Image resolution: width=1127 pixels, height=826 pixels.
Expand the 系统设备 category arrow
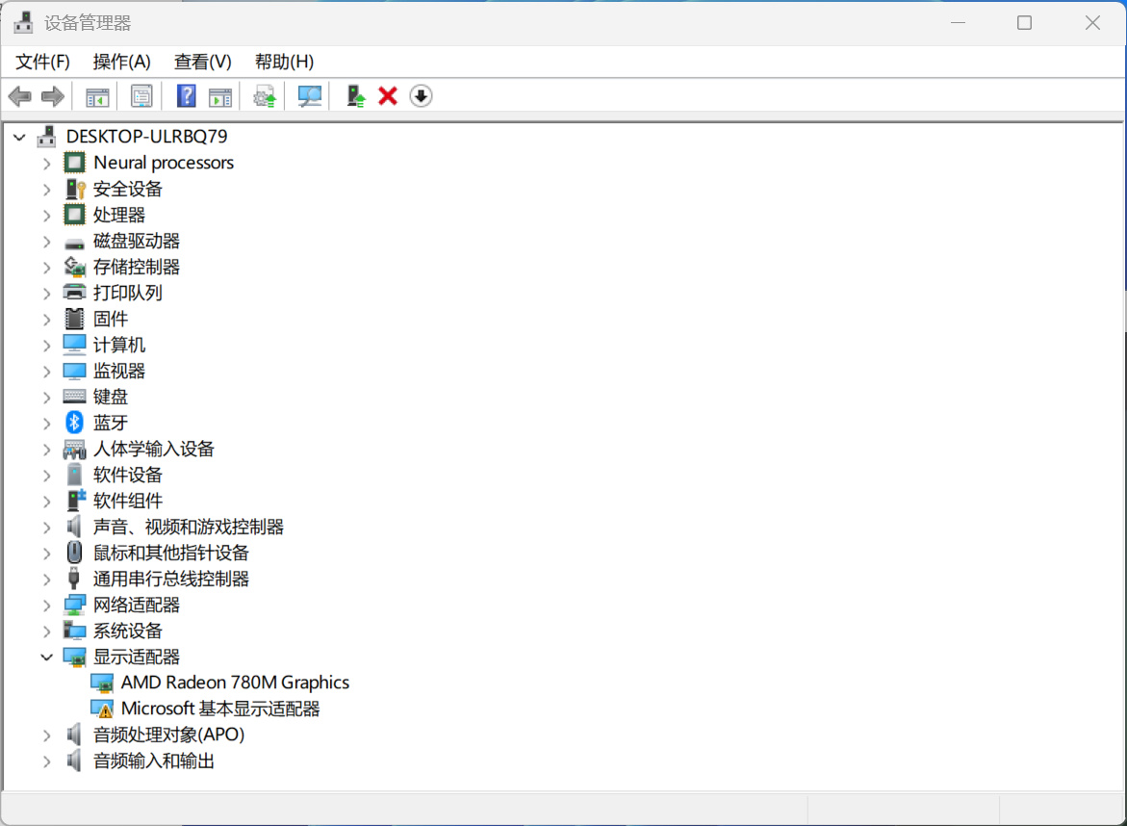(x=47, y=632)
